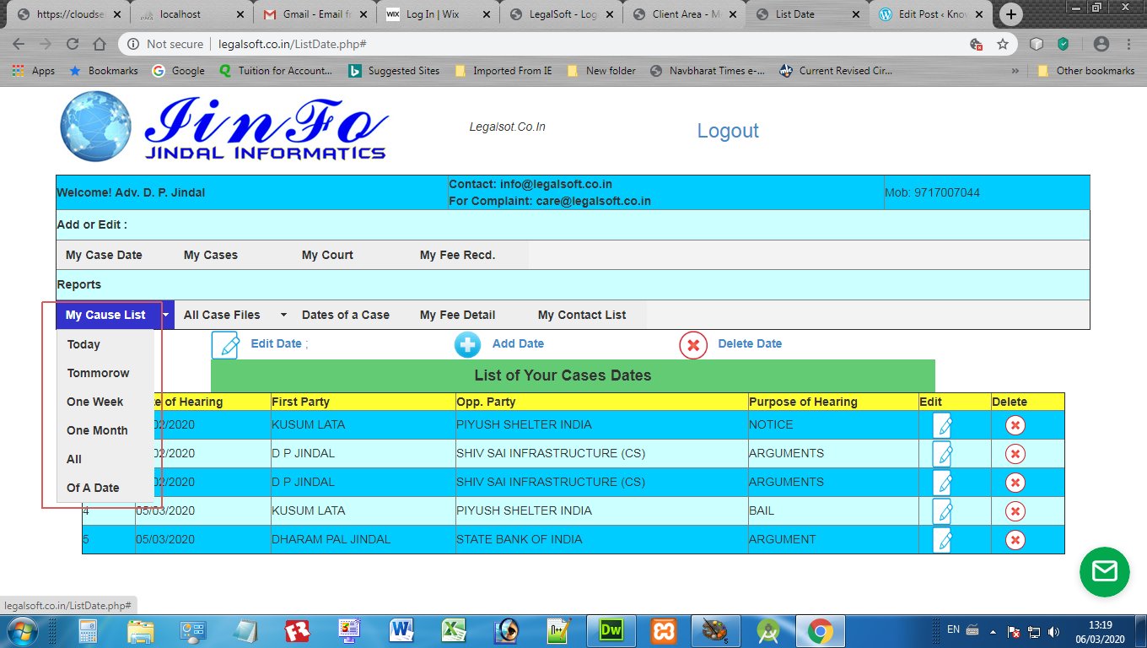Click the Logout link
Image resolution: width=1147 pixels, height=648 pixels.
pyautogui.click(x=727, y=131)
